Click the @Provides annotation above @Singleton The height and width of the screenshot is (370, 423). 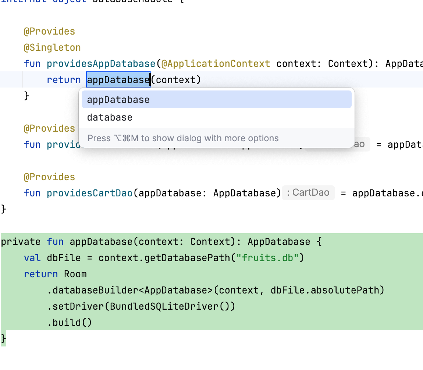point(49,31)
